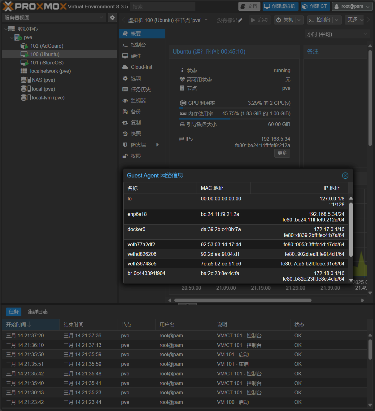The height and width of the screenshot is (411, 375).
Task: Open the Cloud-Init section
Action: (x=142, y=67)
